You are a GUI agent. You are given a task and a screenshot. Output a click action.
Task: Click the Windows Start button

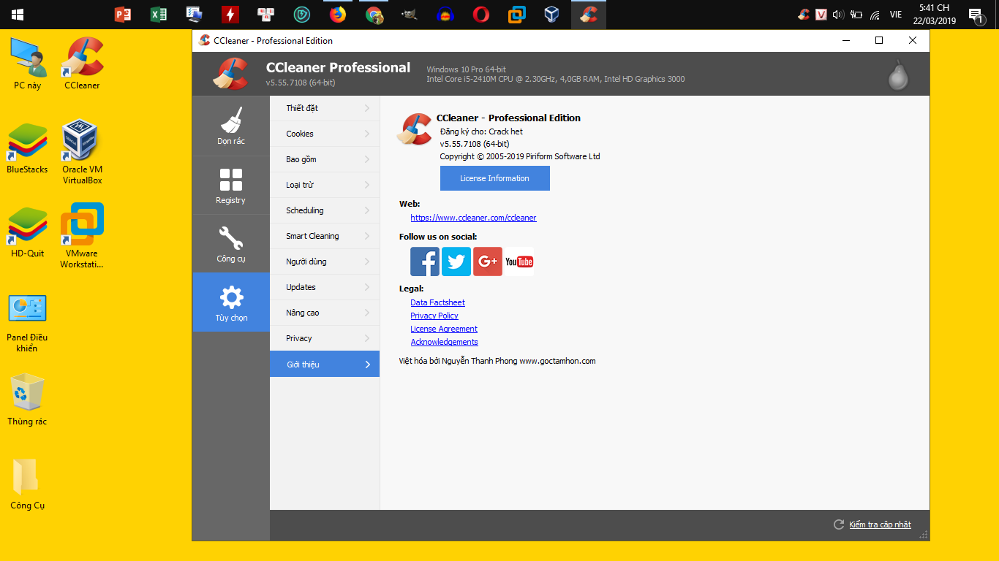click(17, 15)
